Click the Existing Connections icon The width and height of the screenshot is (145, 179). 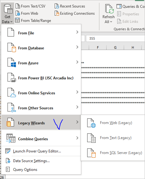[x=57, y=13]
